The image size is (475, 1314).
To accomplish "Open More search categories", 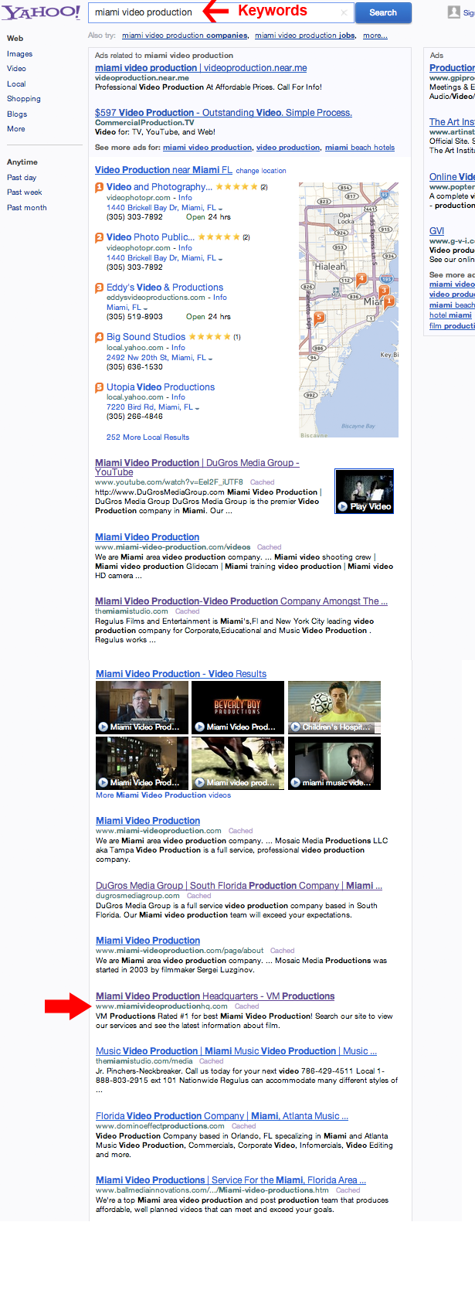I will point(15,129).
